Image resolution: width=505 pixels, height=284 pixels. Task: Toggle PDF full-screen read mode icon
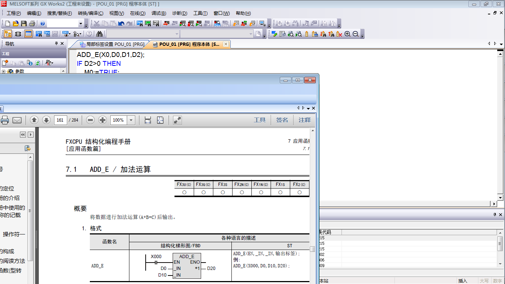[177, 120]
